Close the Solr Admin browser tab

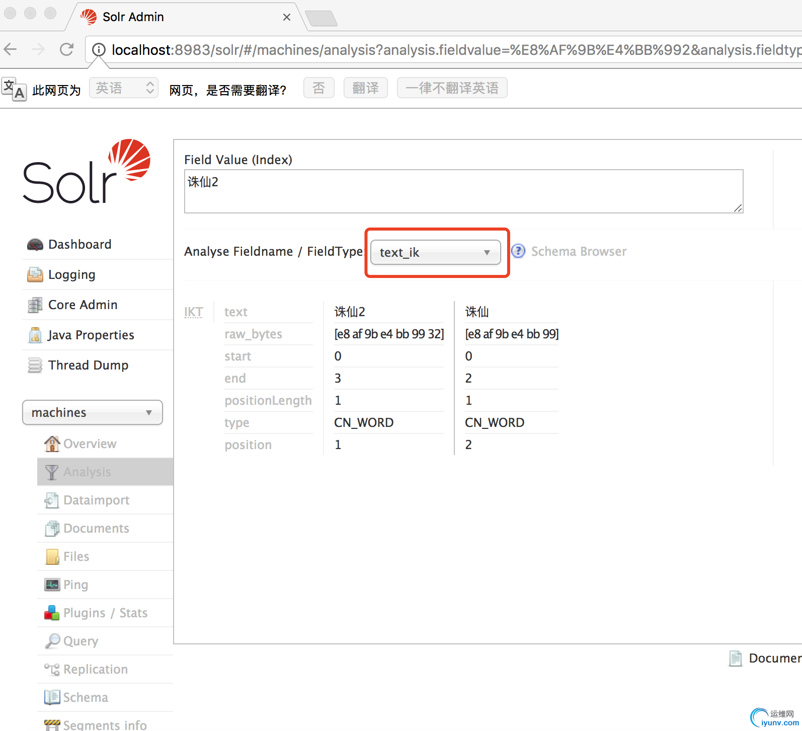(x=287, y=17)
